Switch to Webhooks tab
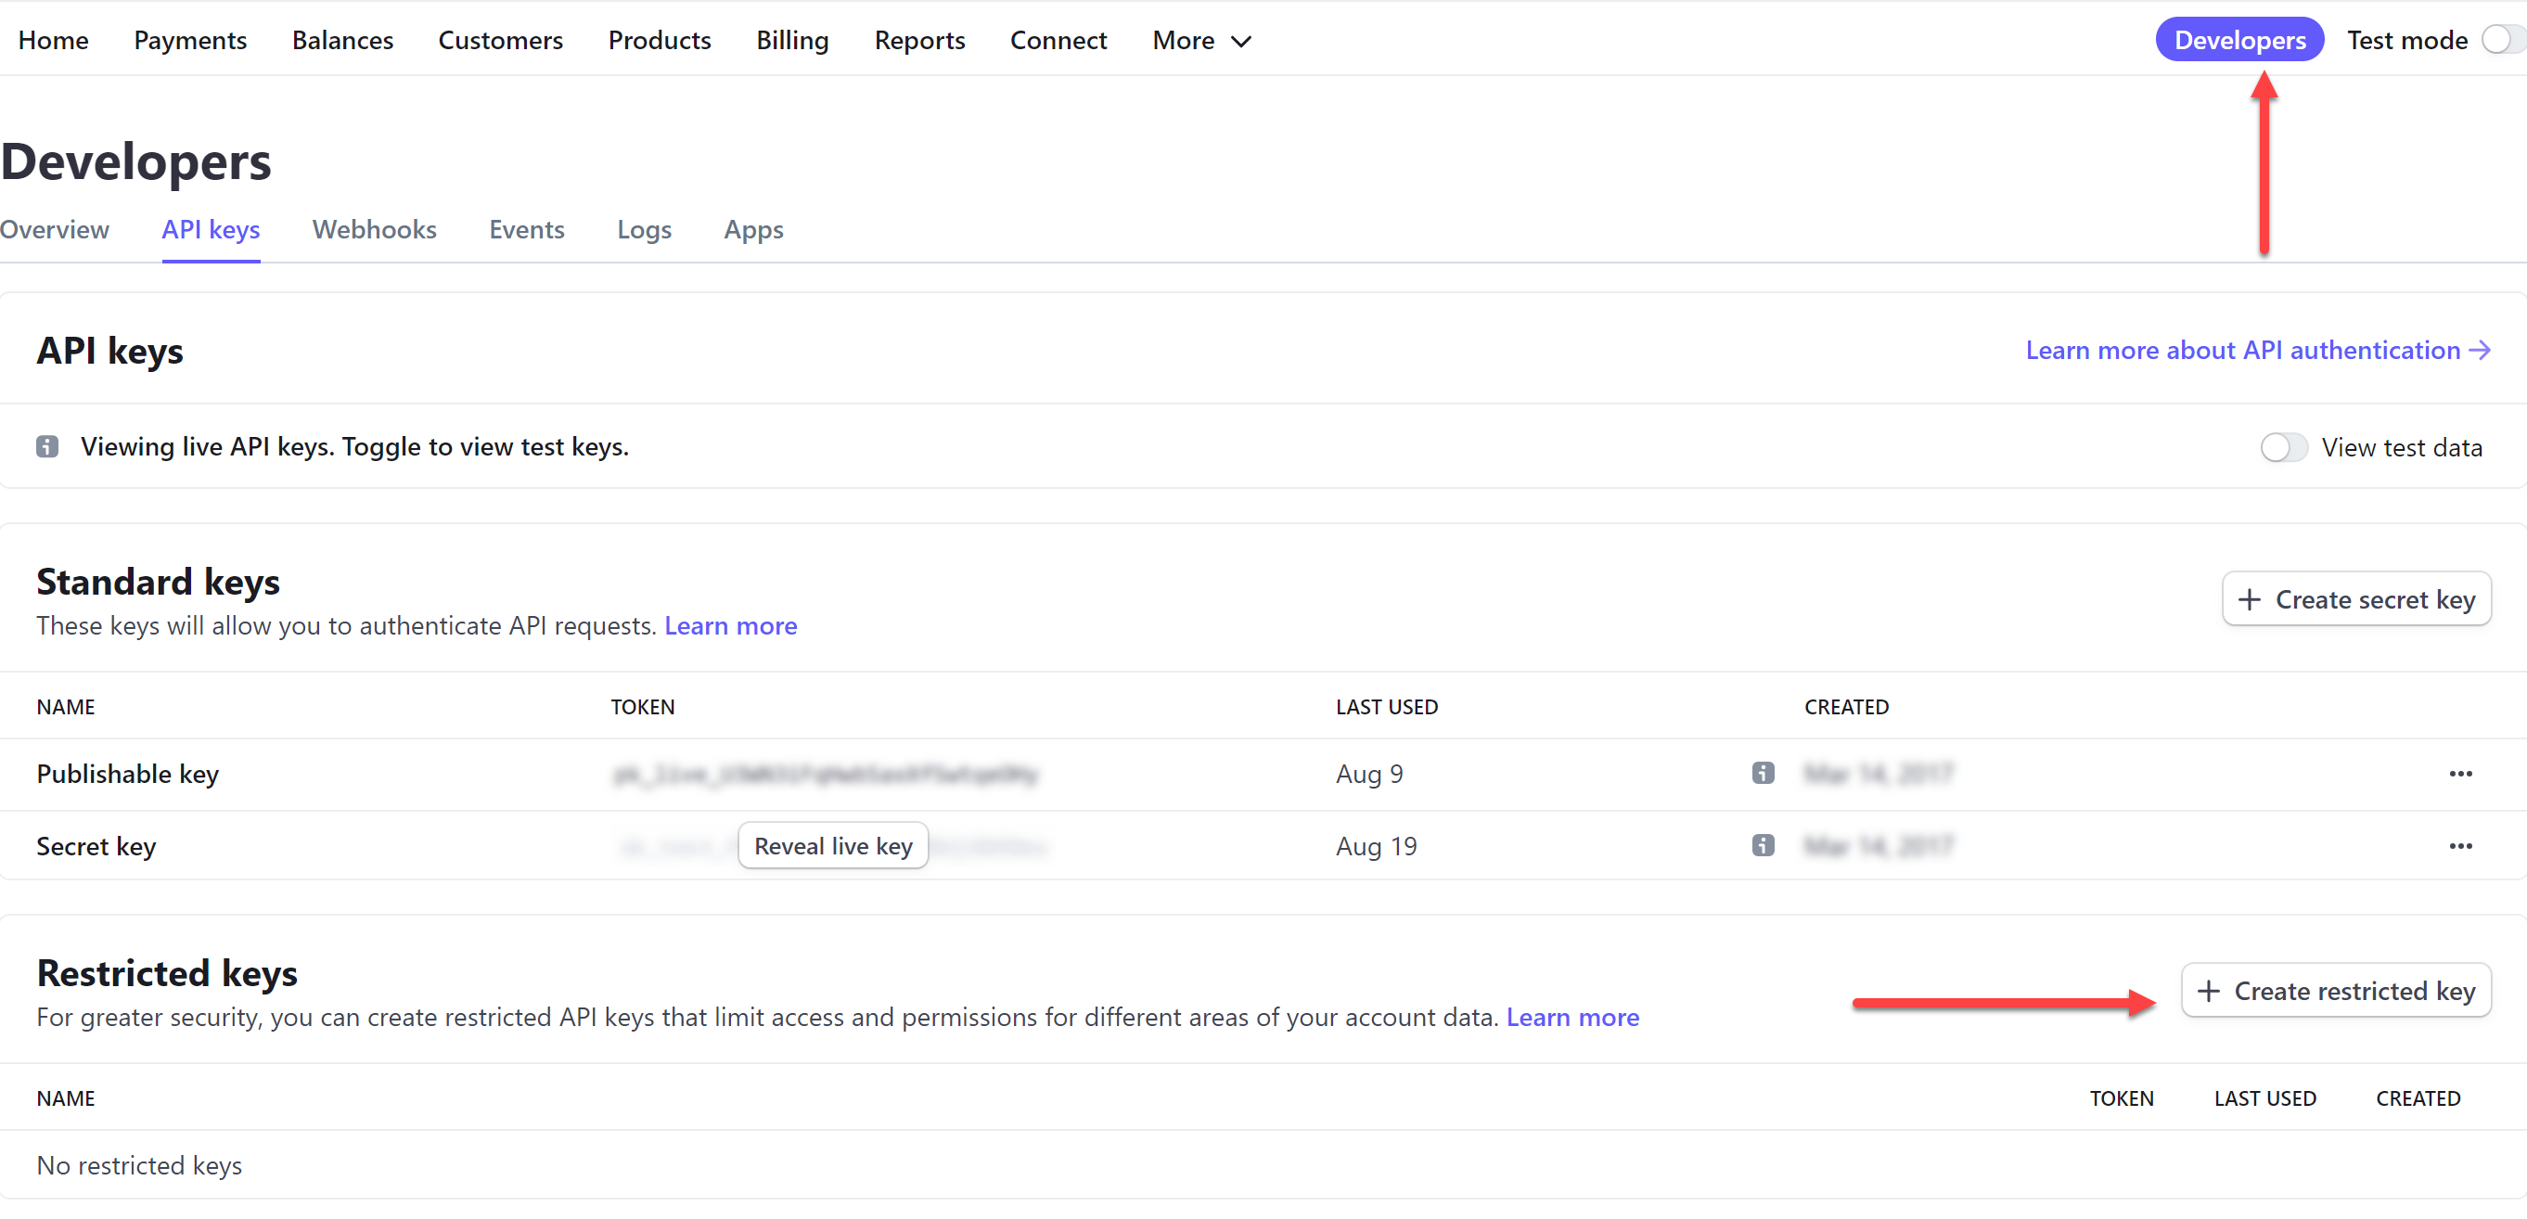This screenshot has height=1219, width=2527. click(x=375, y=229)
